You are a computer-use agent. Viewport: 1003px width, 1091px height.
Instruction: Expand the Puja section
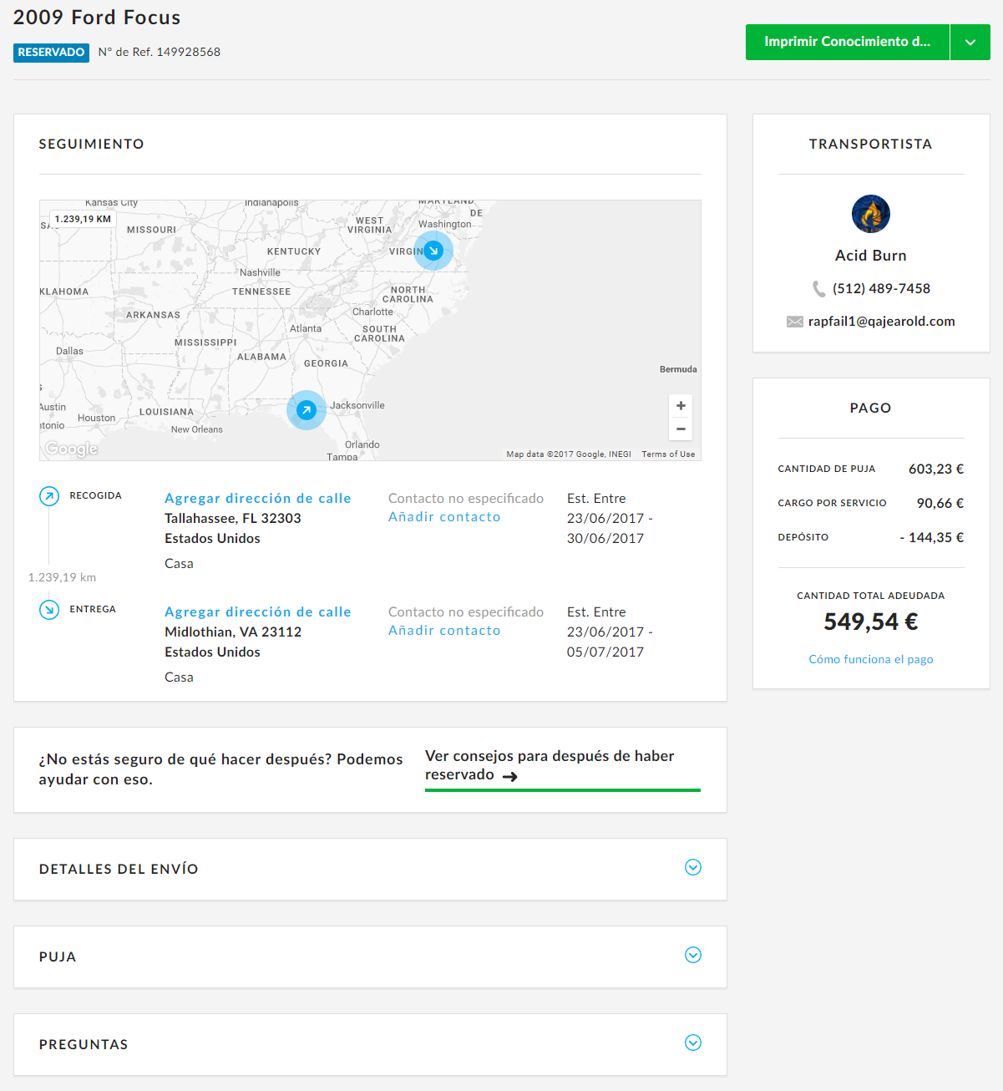point(692,956)
